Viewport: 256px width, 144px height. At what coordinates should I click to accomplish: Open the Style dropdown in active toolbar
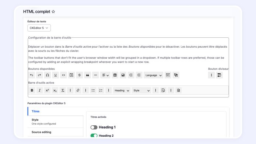click(141, 90)
